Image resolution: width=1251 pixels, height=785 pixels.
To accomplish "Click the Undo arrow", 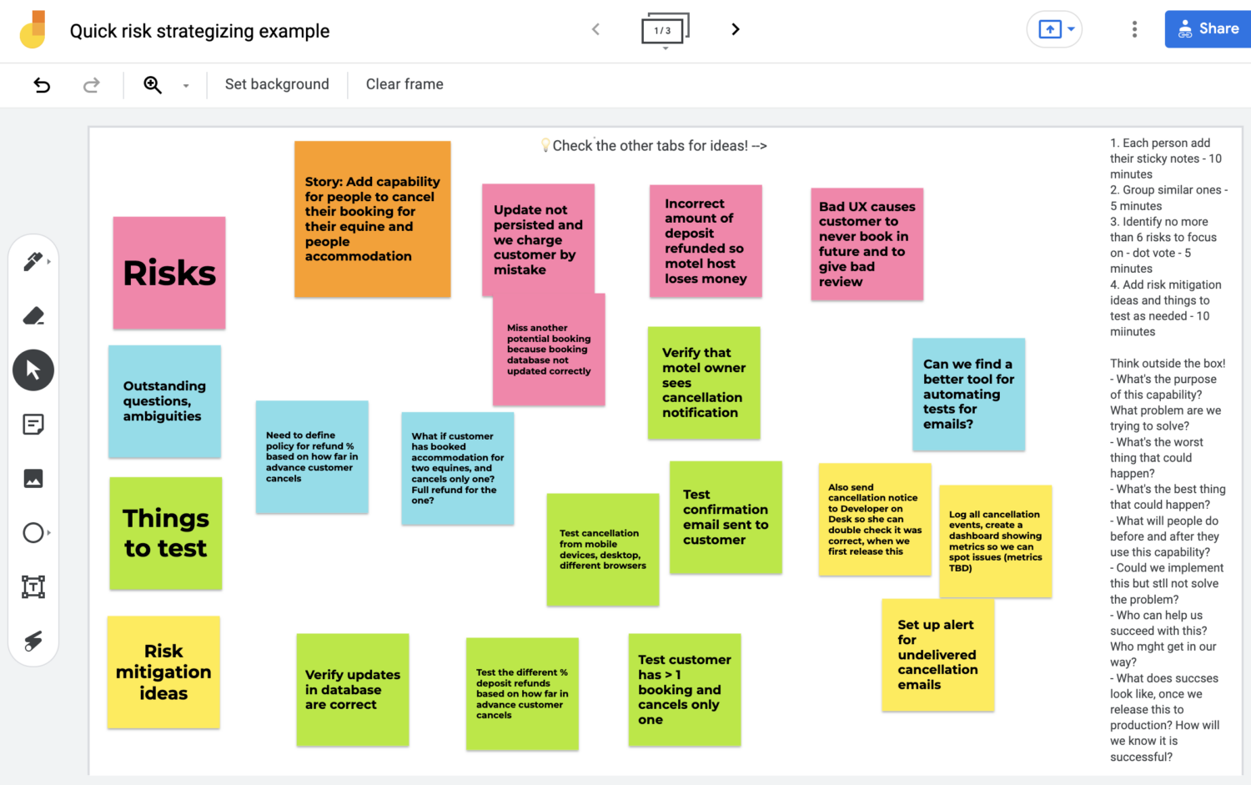I will pos(42,84).
